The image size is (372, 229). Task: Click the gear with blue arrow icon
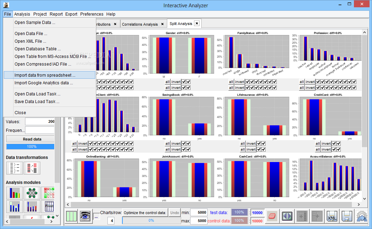362,216
